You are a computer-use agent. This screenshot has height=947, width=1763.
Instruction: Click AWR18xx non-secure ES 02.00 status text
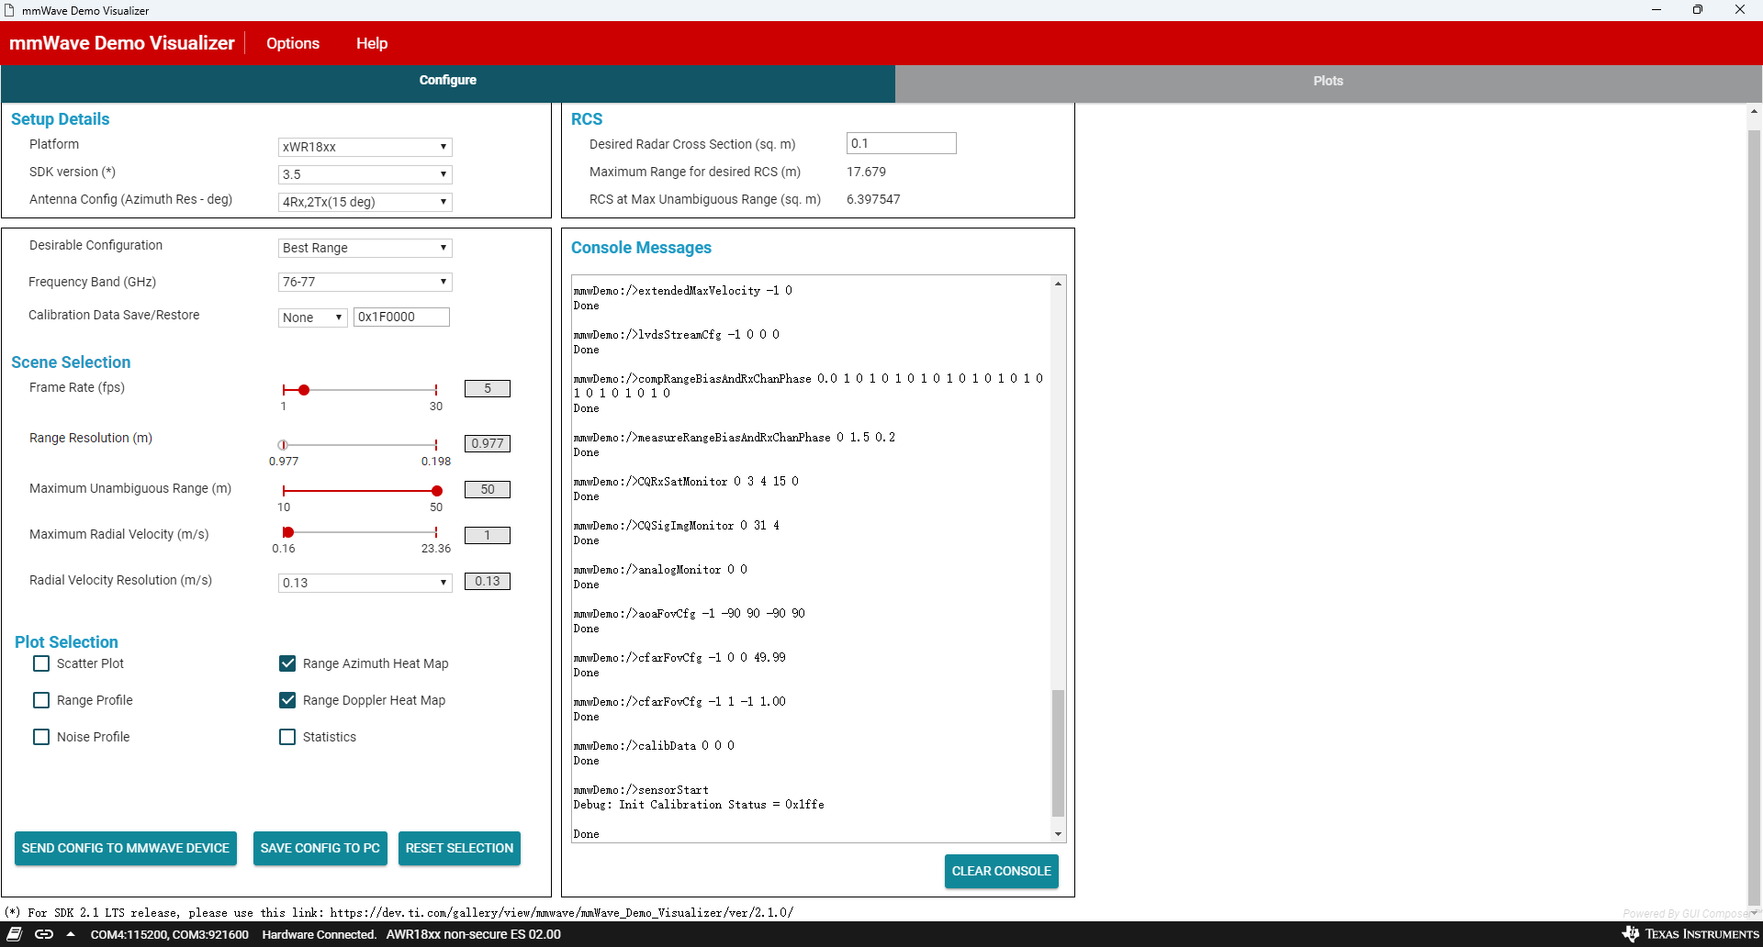(x=474, y=934)
